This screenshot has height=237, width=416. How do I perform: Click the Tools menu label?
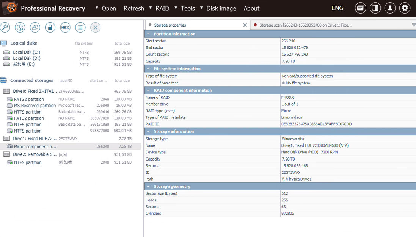(188, 8)
